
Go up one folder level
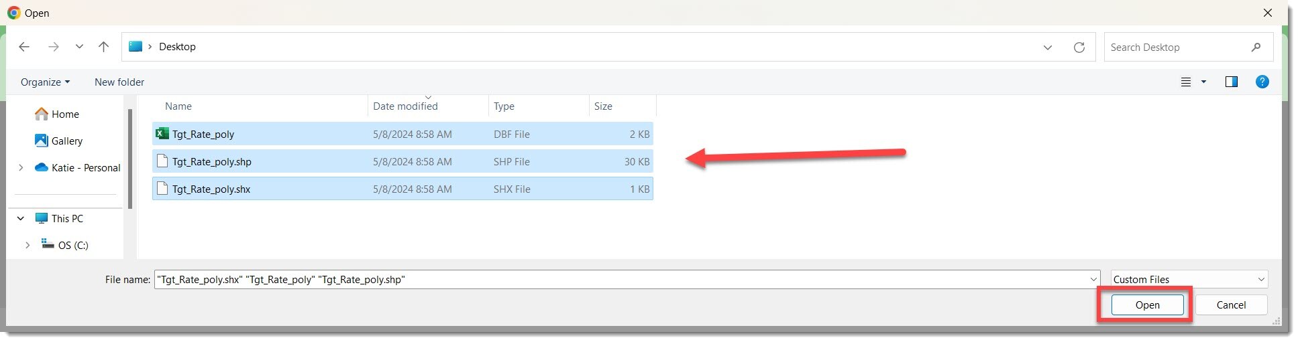(103, 47)
